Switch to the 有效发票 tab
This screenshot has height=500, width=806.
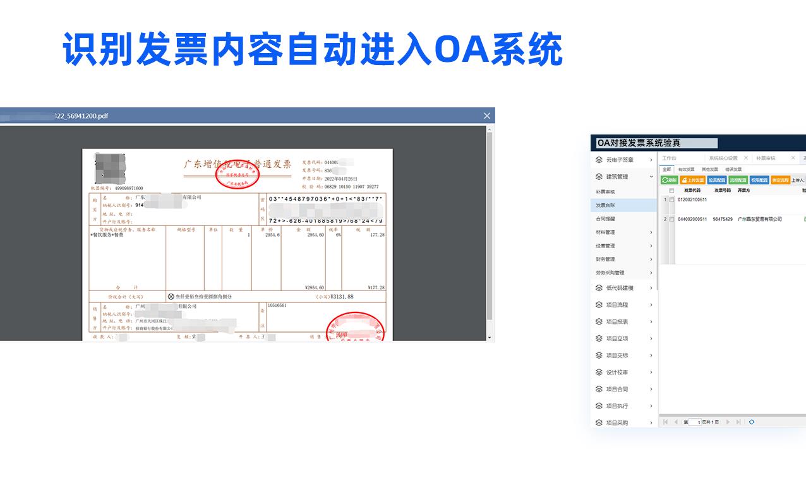(686, 169)
